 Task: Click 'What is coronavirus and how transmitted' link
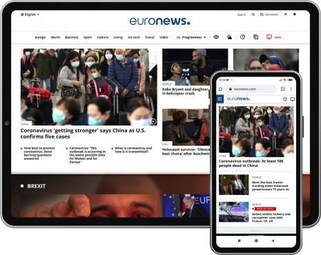click(x=133, y=150)
